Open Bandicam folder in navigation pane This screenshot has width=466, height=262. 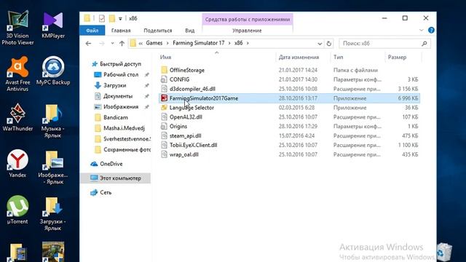coord(115,117)
